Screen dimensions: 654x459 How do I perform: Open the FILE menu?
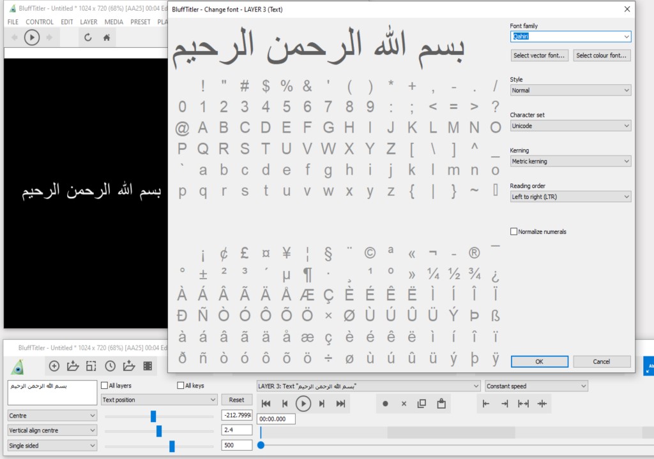[x=13, y=22]
